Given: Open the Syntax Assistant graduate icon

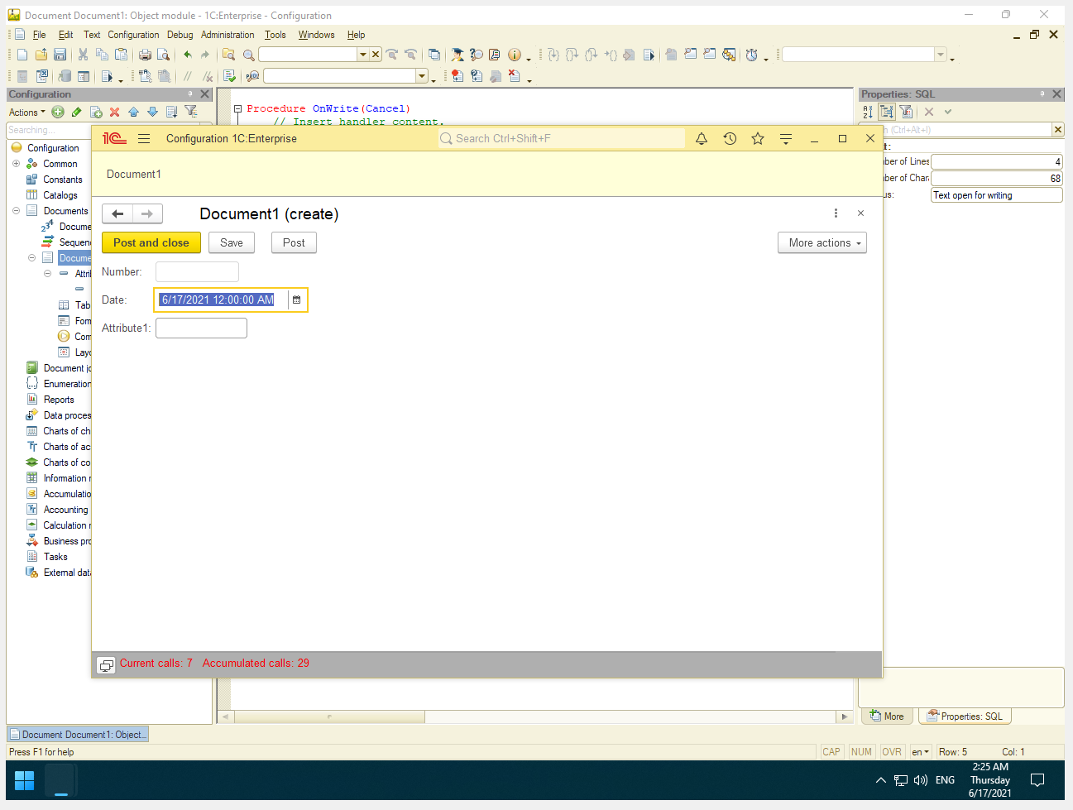Looking at the screenshot, I should [457, 55].
